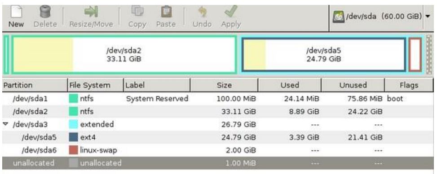Click the ext4 color swatch for /dev/sda5

coord(73,137)
